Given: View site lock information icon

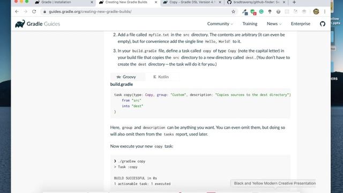Looking at the screenshot, I should [44, 12].
